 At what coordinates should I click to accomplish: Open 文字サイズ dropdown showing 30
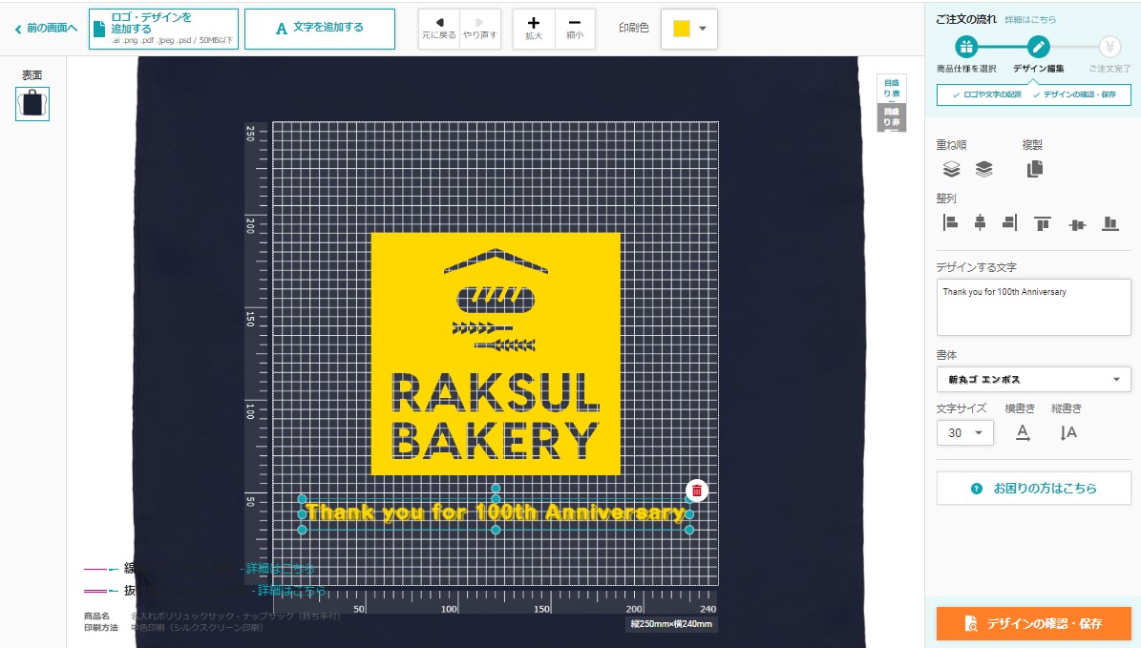[x=965, y=432]
